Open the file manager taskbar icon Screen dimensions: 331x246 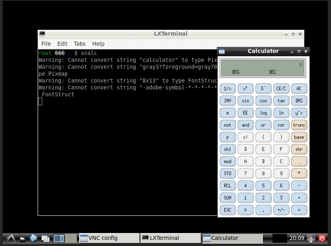[x=22, y=238]
